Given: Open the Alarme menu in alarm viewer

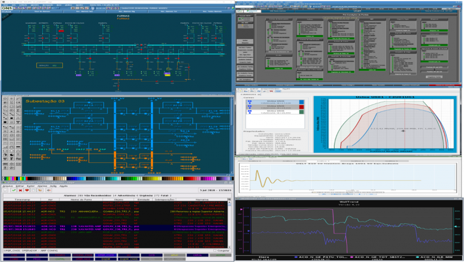Looking at the screenshot, I should (x=42, y=185).
